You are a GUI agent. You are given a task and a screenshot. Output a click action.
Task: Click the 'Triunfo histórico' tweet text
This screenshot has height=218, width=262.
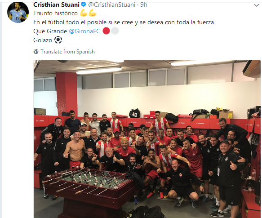click(x=55, y=13)
